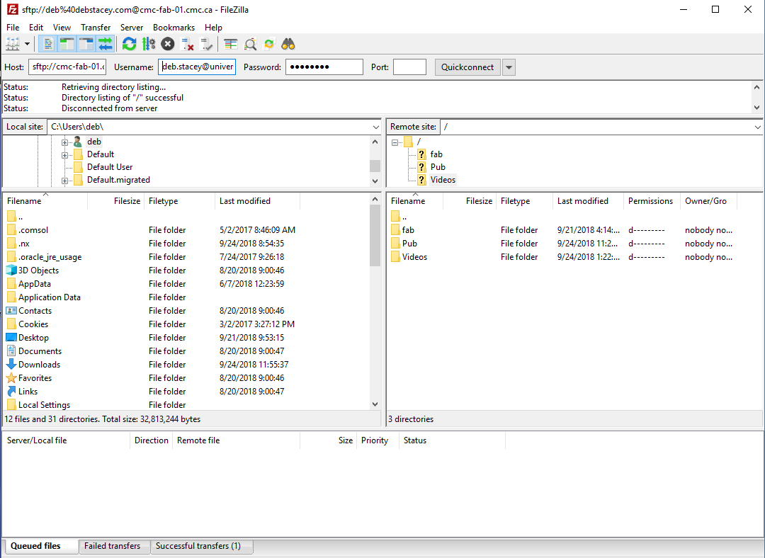Select fab in remote tree
Screen dimensions: 765x558
(436, 154)
